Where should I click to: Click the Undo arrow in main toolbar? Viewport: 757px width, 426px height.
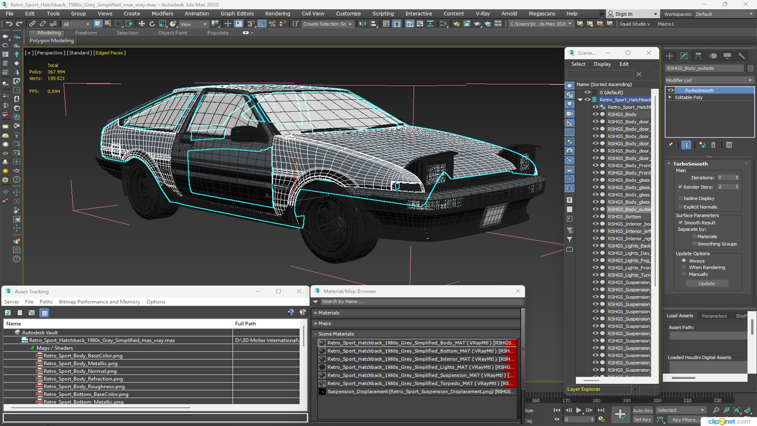click(x=9, y=24)
